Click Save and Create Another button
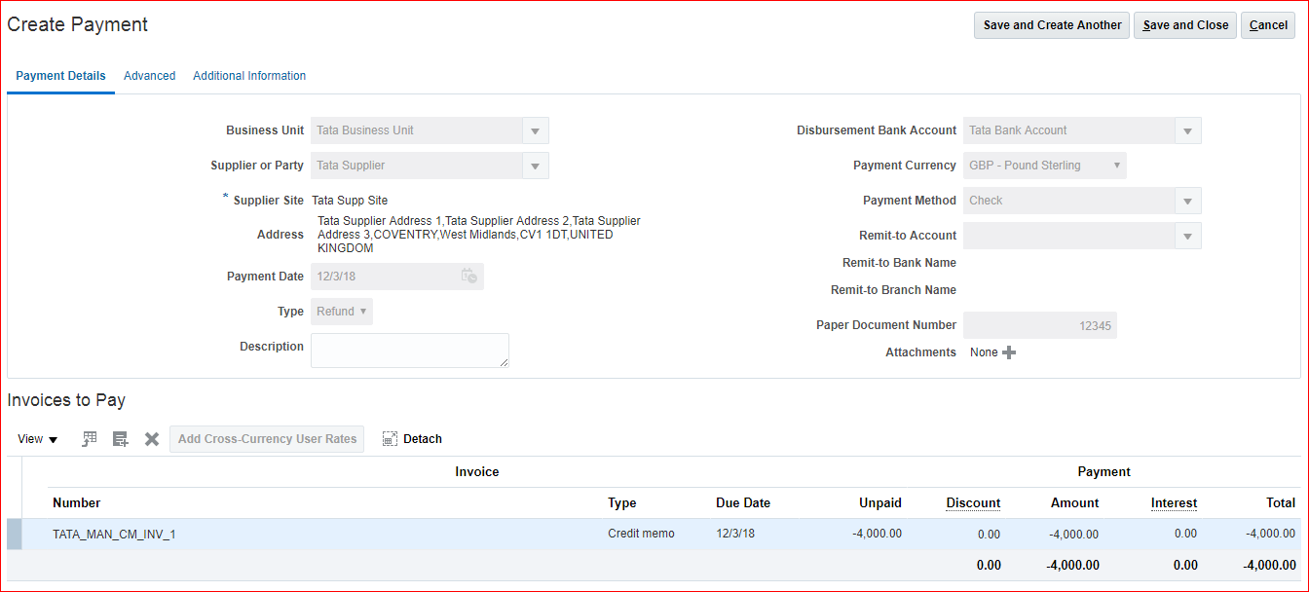1309x592 pixels. [x=1052, y=25]
